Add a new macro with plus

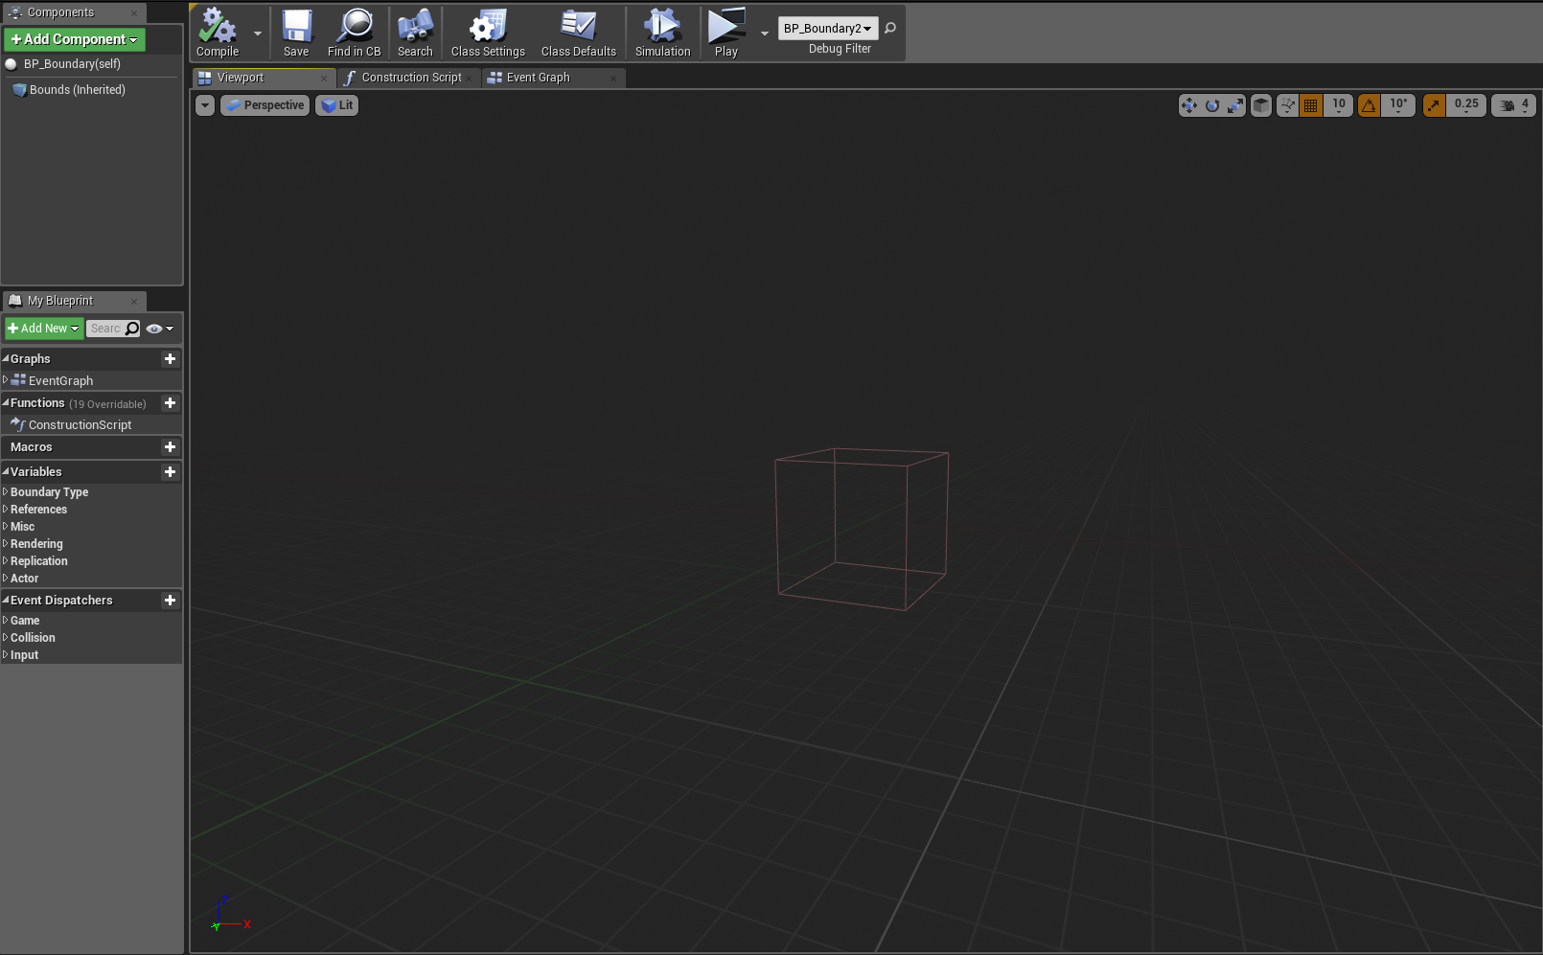click(x=171, y=447)
